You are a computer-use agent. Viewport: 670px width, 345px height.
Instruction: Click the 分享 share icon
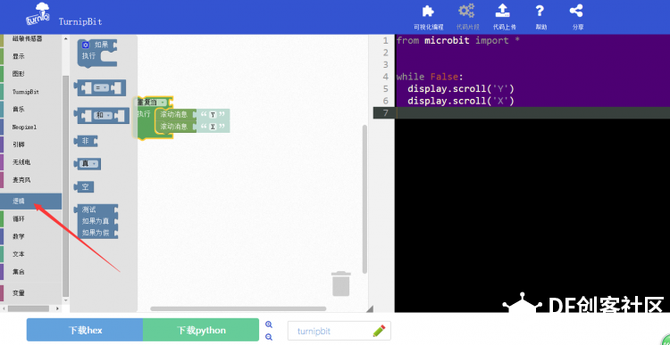pyautogui.click(x=576, y=11)
